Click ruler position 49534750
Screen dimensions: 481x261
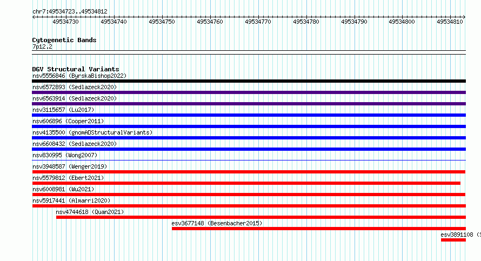pos(162,22)
